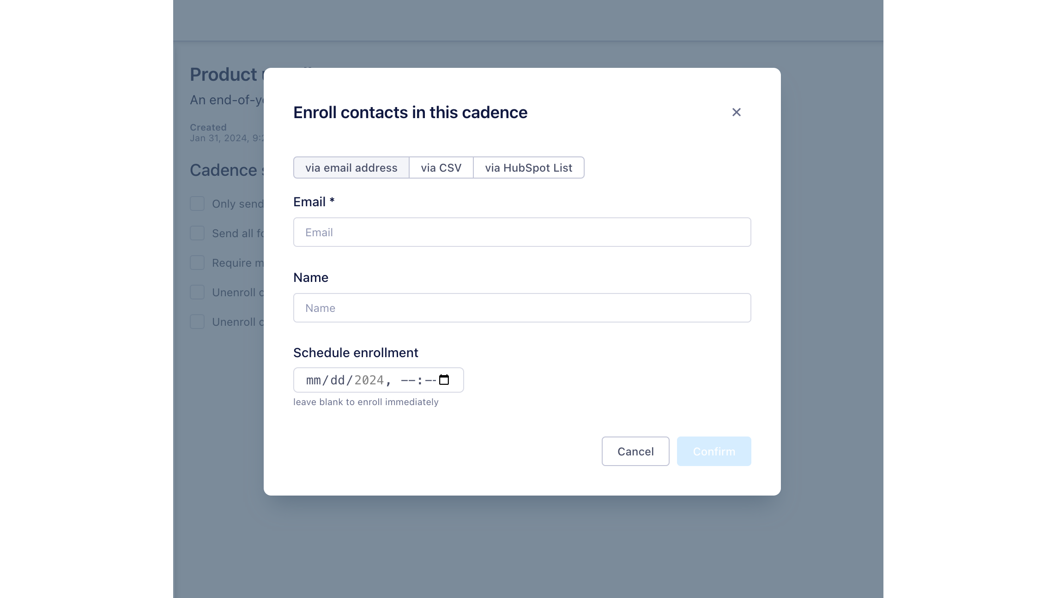Toggle the "Only send" checkbox
Image resolution: width=1064 pixels, height=598 pixels.
[x=197, y=203]
